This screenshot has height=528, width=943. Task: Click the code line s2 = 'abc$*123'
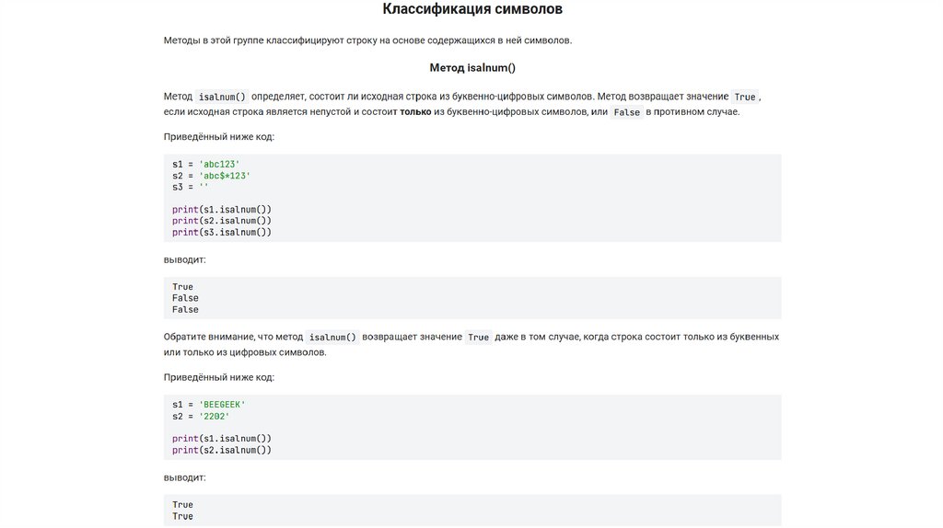[211, 175]
